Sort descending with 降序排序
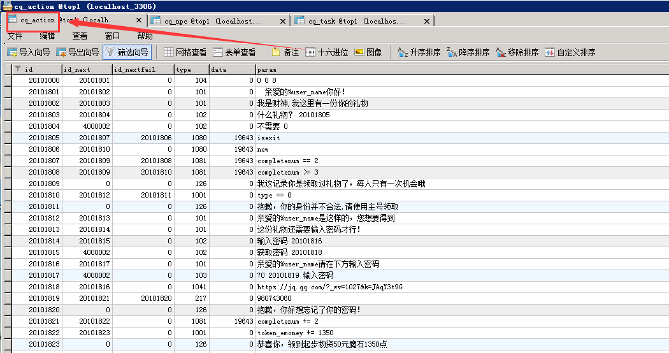The width and height of the screenshot is (669, 353). pos(468,52)
